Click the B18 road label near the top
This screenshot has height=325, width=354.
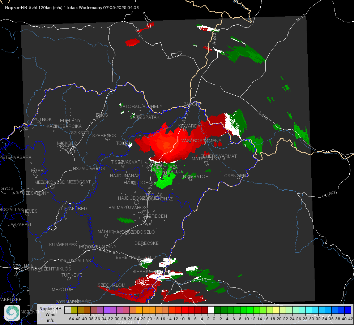pyautogui.click(x=138, y=33)
